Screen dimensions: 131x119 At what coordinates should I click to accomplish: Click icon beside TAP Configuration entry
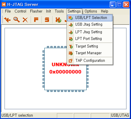[71, 61]
